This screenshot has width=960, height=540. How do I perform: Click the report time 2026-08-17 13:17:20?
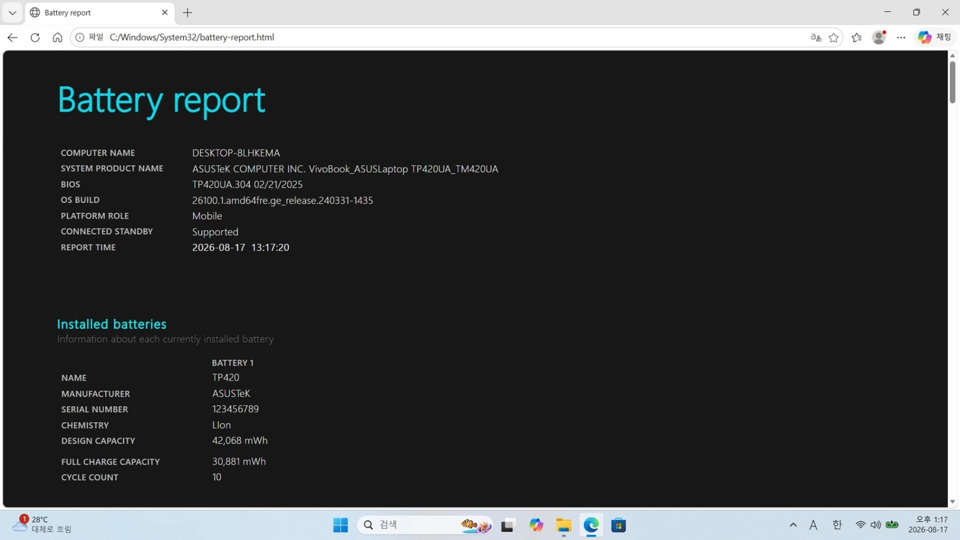click(241, 247)
